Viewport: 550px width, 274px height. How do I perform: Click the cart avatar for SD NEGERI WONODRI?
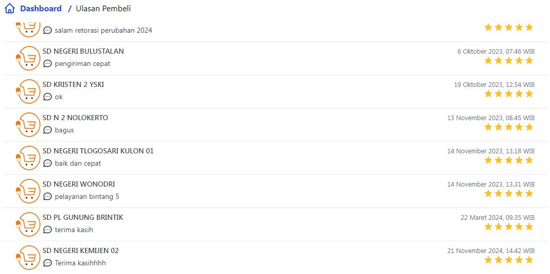[x=29, y=191]
